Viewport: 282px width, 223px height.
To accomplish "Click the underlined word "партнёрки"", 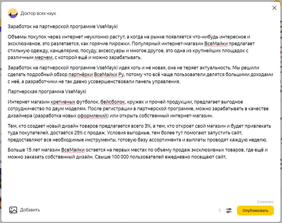I will click(81, 75).
